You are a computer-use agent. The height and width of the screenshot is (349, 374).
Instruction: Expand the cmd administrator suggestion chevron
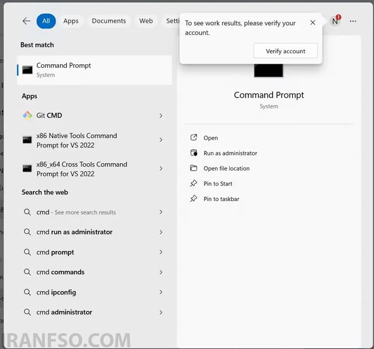tap(161, 312)
